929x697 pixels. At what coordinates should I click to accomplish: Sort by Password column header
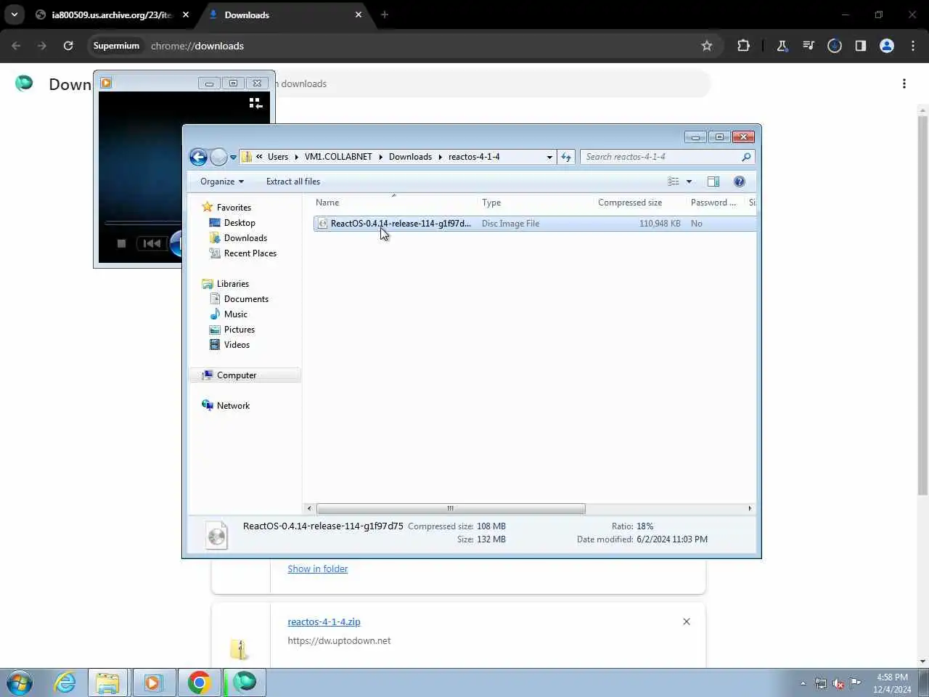pyautogui.click(x=715, y=203)
